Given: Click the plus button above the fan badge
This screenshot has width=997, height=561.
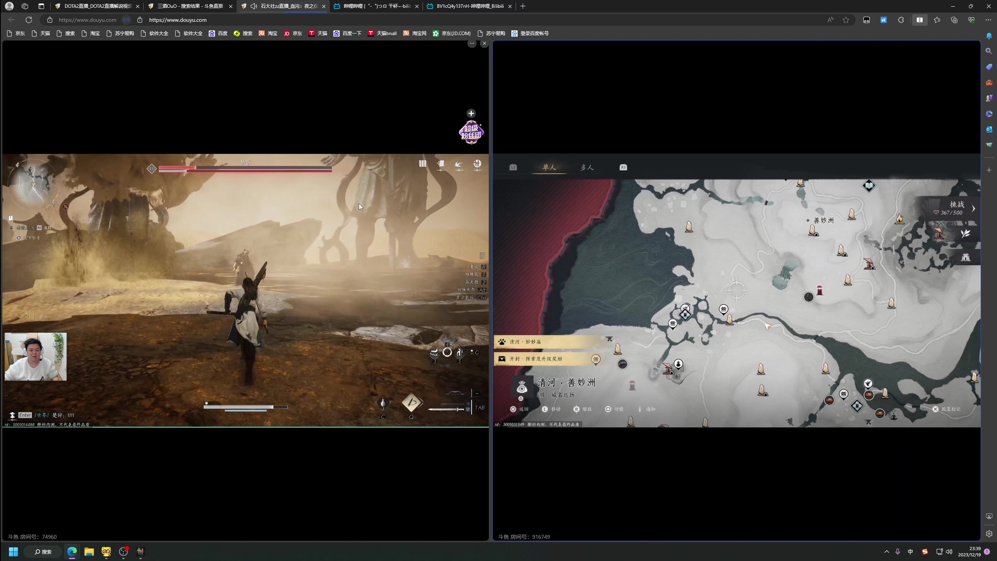Looking at the screenshot, I should 471,113.
